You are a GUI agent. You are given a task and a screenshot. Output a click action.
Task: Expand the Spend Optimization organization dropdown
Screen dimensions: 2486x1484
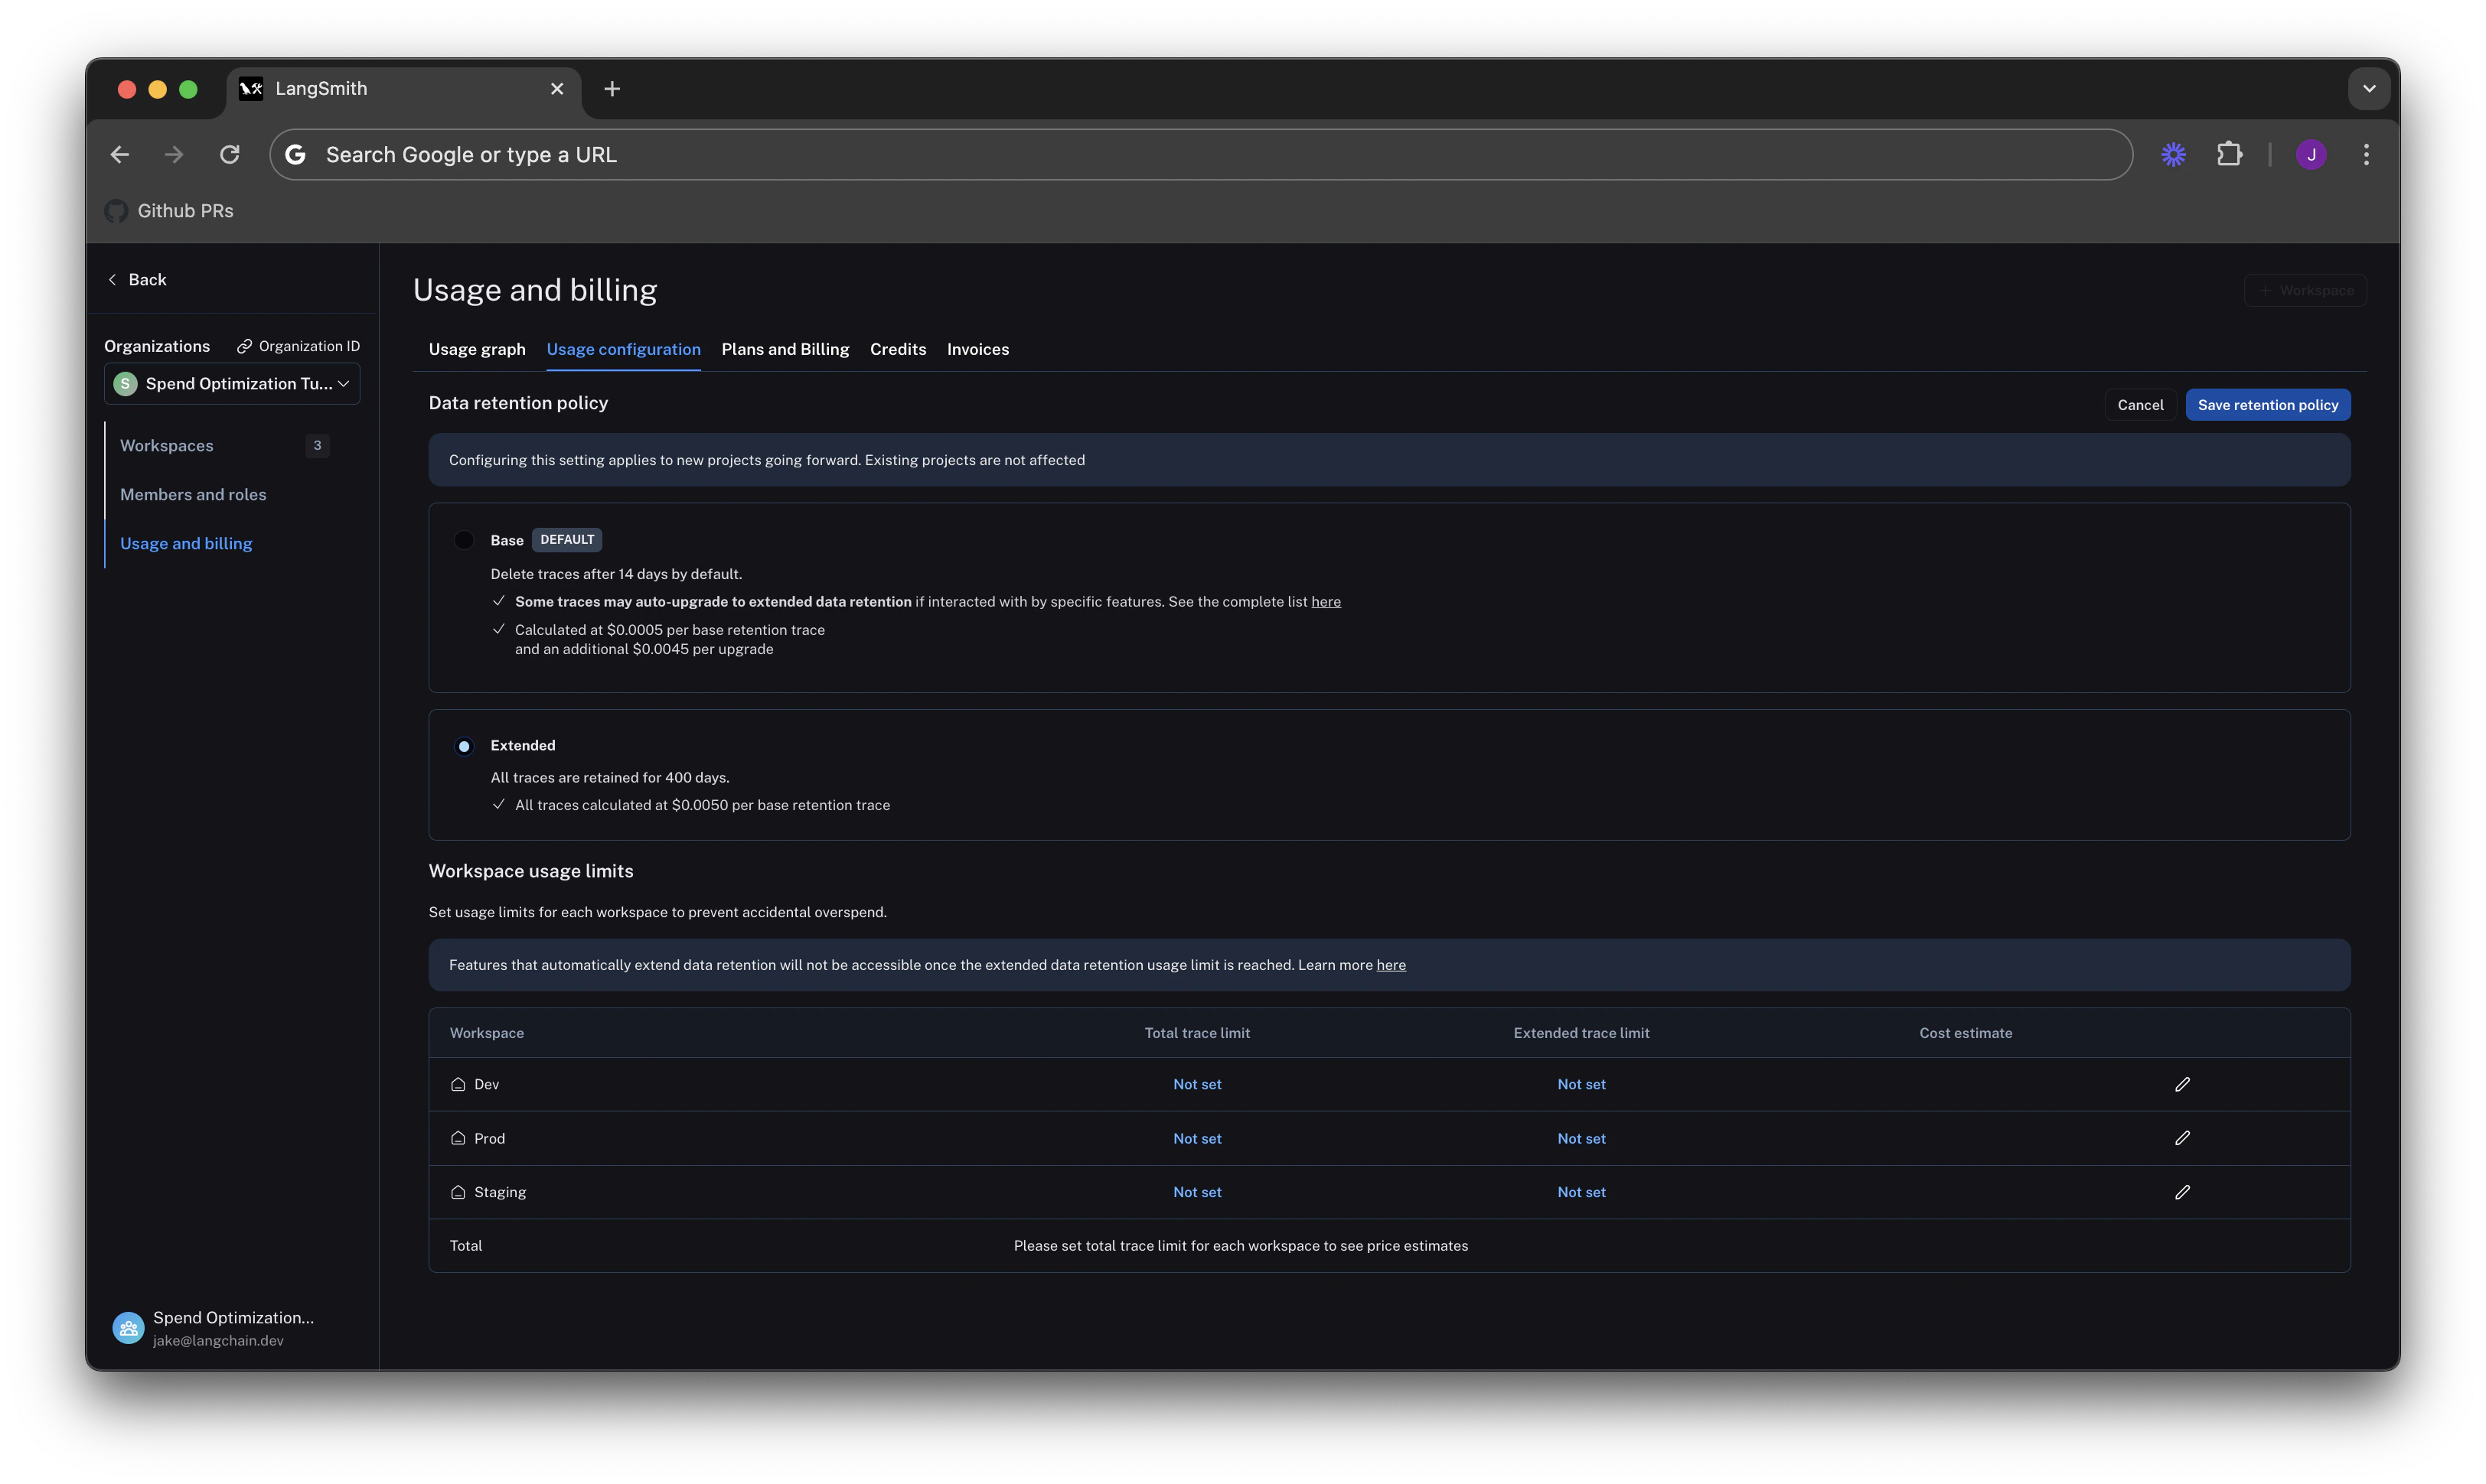point(232,384)
